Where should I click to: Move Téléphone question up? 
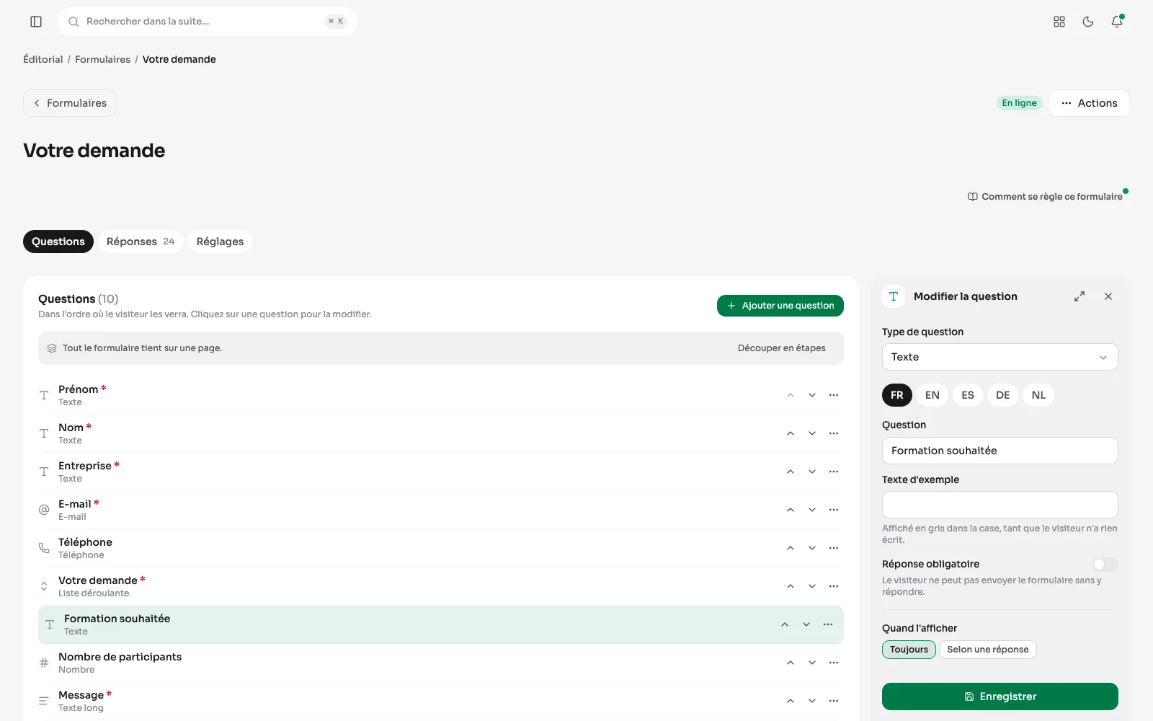pyautogui.click(x=791, y=548)
